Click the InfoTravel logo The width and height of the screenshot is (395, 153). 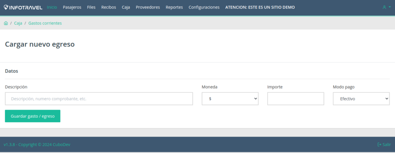(23, 7)
